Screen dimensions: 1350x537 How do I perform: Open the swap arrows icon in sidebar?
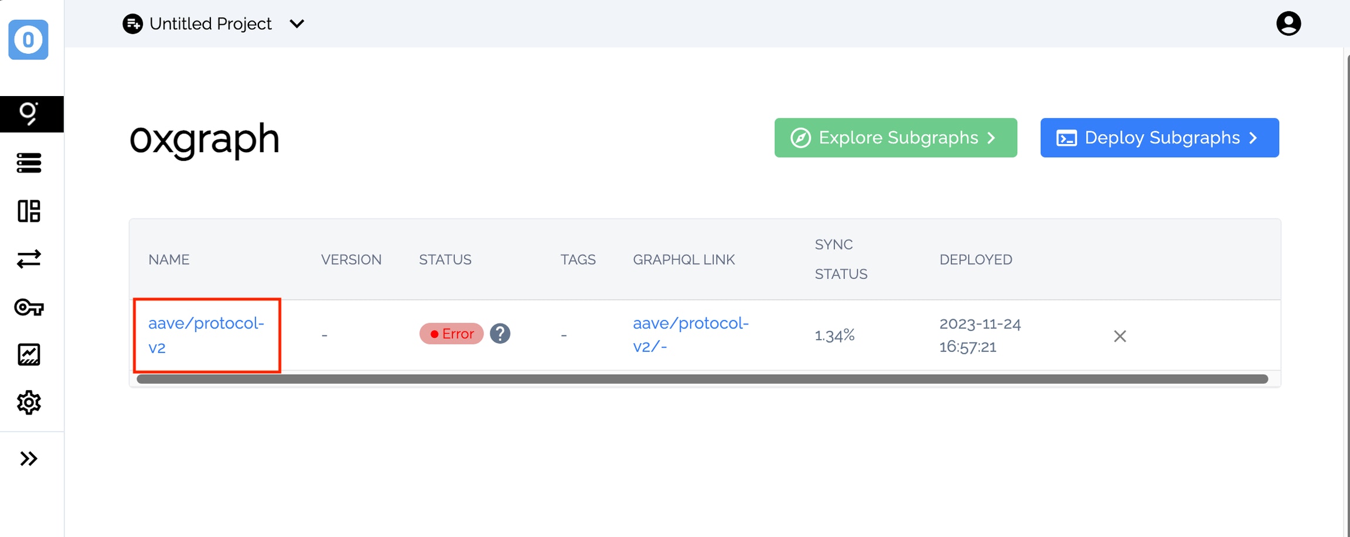pos(29,259)
